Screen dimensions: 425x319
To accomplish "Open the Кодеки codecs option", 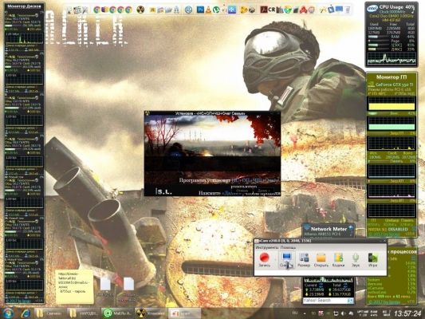I will point(338,259).
